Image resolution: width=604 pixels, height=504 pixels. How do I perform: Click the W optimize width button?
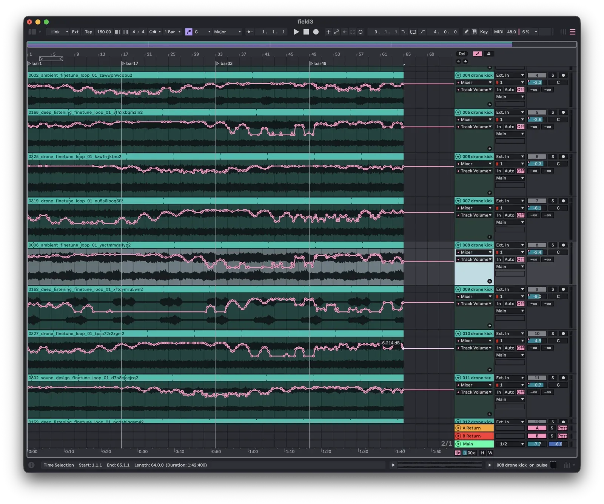click(490, 453)
